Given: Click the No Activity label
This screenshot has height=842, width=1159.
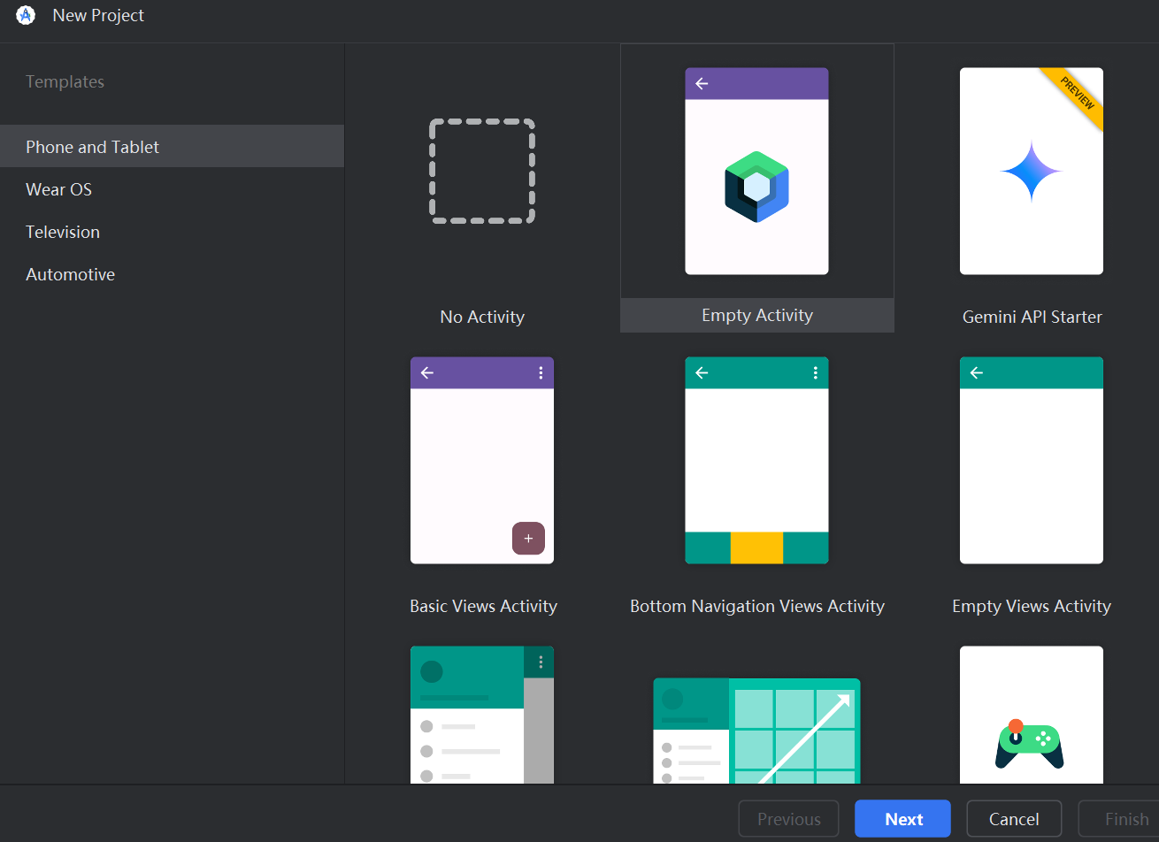Looking at the screenshot, I should 482,317.
